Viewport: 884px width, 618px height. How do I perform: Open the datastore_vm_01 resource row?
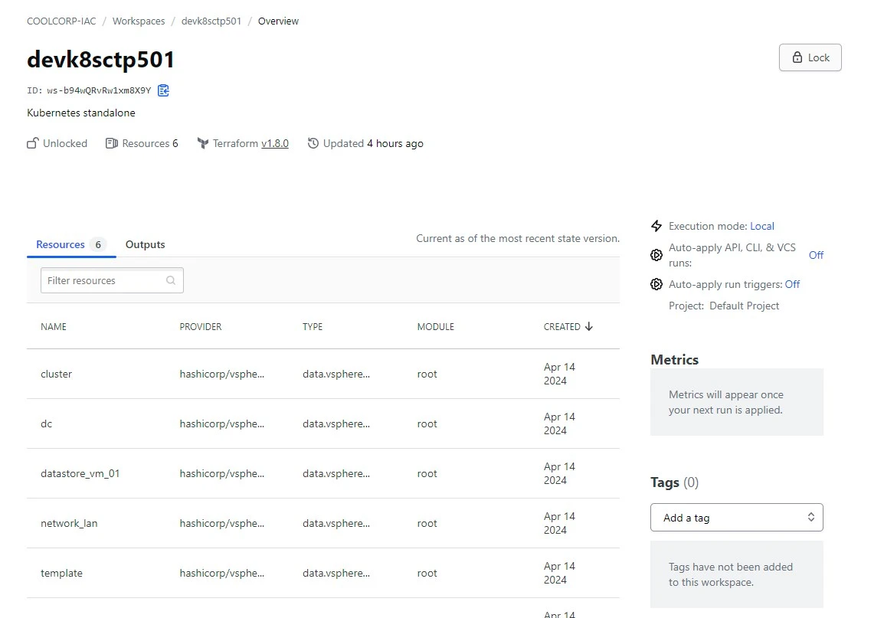323,473
